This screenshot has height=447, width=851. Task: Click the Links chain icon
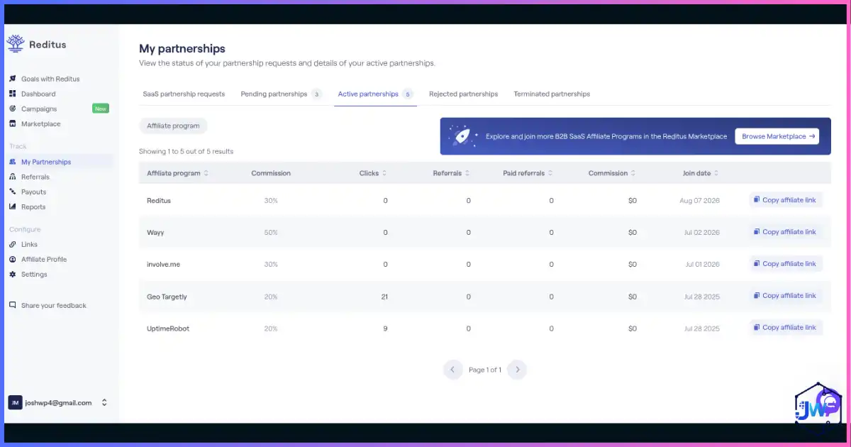tap(13, 244)
